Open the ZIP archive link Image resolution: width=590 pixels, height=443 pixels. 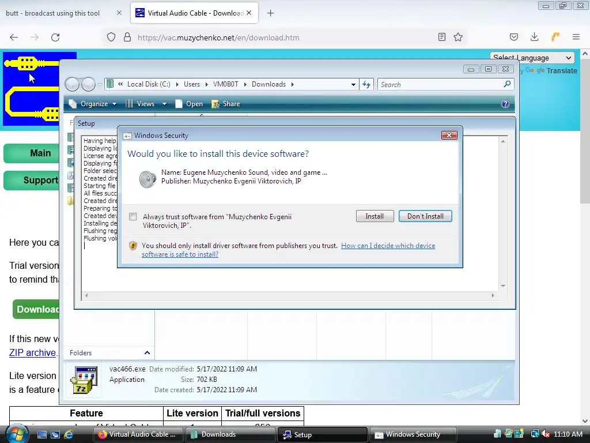click(x=32, y=352)
